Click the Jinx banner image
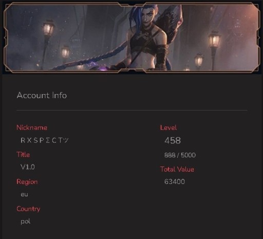 pyautogui.click(x=131, y=38)
